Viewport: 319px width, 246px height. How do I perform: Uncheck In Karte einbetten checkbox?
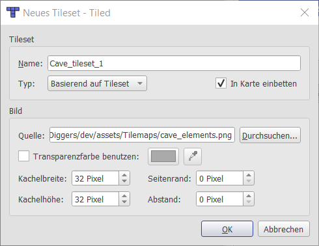click(x=221, y=83)
